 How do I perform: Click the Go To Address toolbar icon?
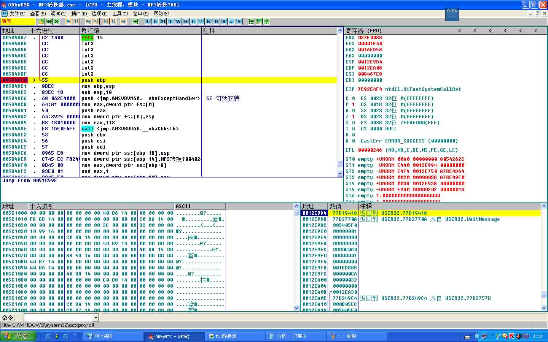[135, 22]
